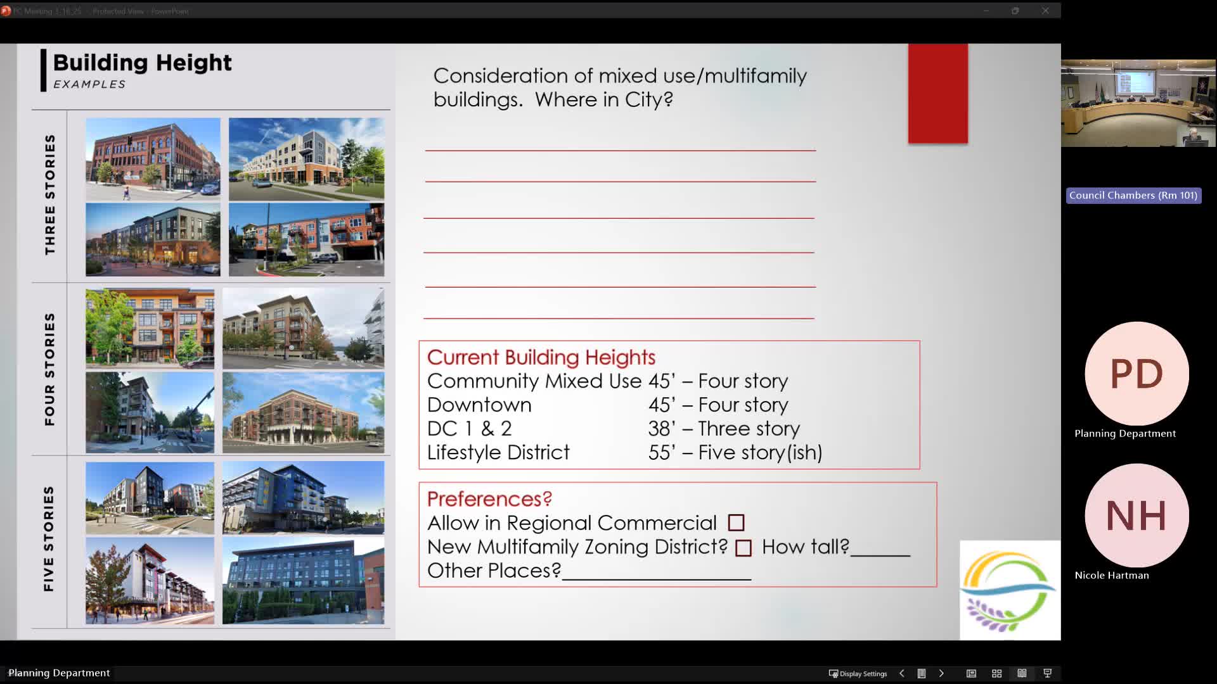
Task: Open the slide menu icon
Action: coord(922,673)
